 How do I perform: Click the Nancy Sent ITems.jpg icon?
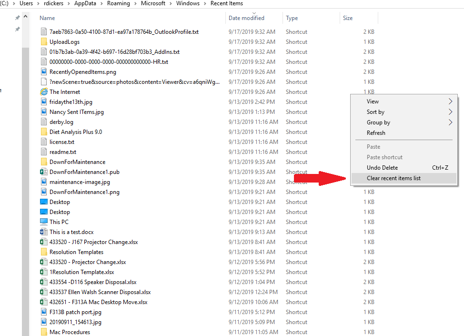[x=44, y=112]
